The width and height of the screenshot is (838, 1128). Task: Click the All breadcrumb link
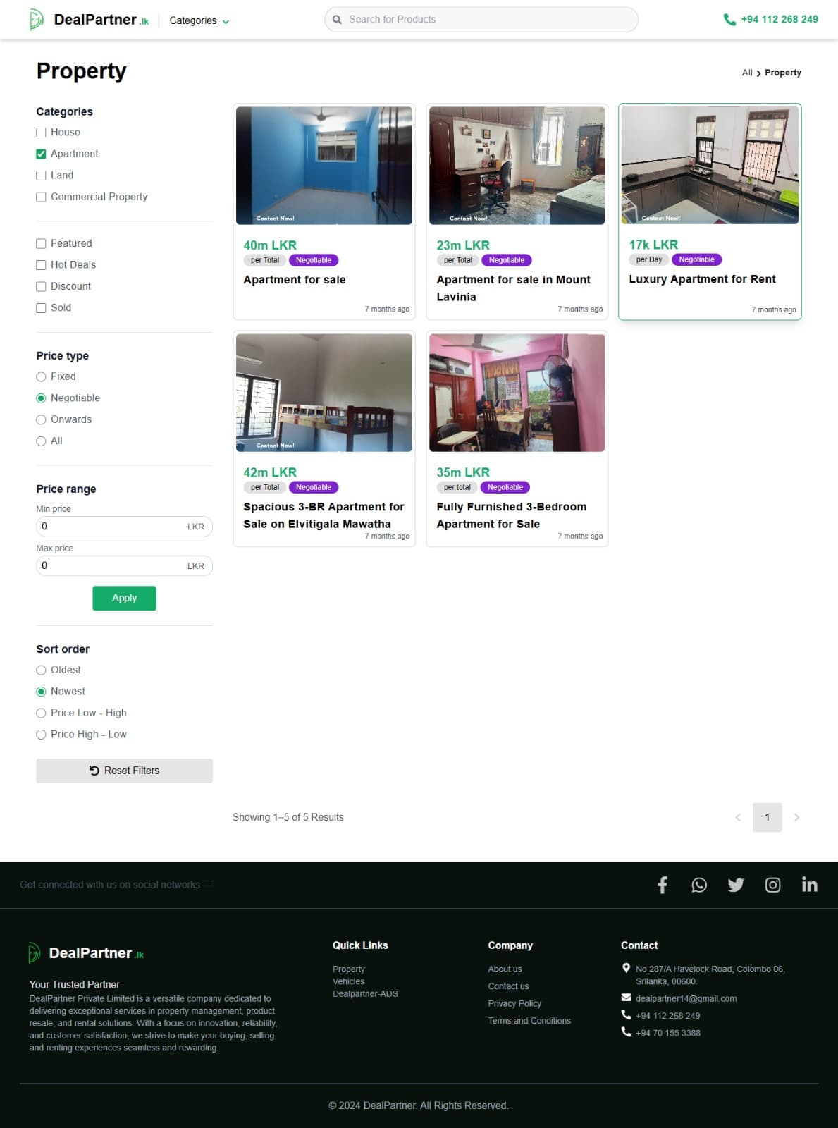pos(746,73)
